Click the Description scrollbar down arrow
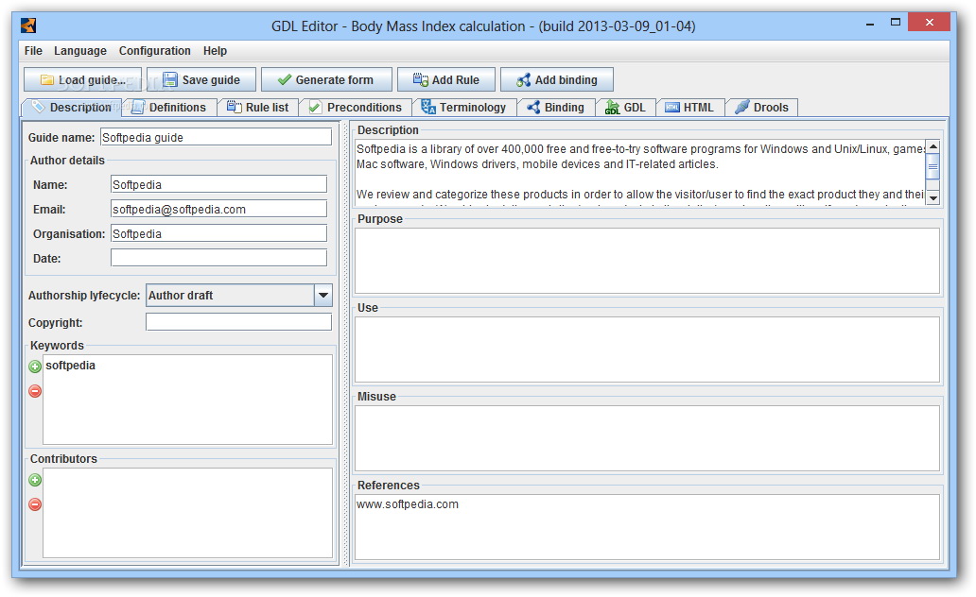The image size is (976, 597). tap(933, 197)
